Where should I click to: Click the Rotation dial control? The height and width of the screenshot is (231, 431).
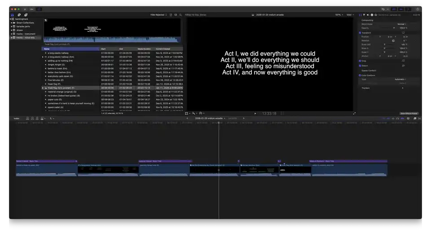(393, 40)
